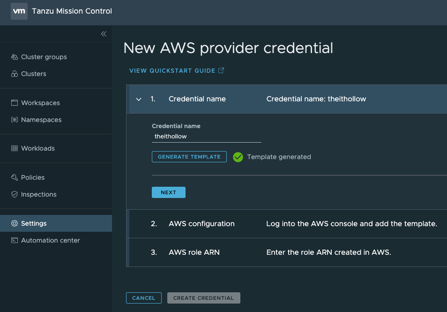Image resolution: width=447 pixels, height=312 pixels.
Task: Click the VMware logo icon
Action: [19, 11]
